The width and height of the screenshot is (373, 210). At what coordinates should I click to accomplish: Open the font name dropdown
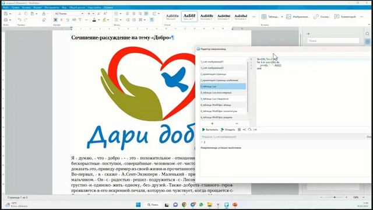click(82, 14)
